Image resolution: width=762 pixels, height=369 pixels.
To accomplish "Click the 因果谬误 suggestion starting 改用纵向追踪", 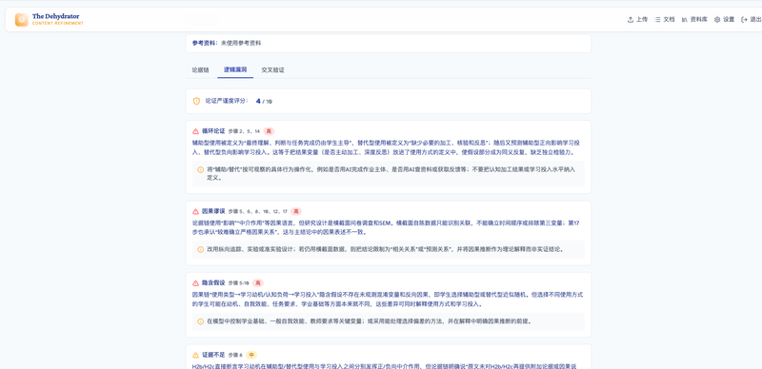I will click(x=385, y=249).
